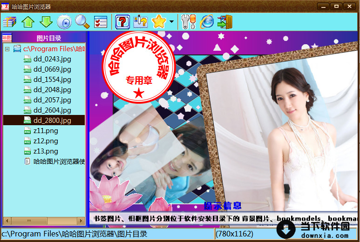Select dd_0243.jpg in the file list
The height and width of the screenshot is (242, 360).
(52, 59)
